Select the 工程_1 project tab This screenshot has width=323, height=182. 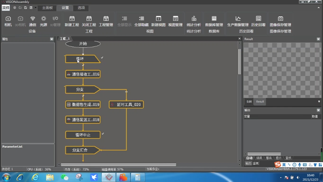click(x=65, y=39)
